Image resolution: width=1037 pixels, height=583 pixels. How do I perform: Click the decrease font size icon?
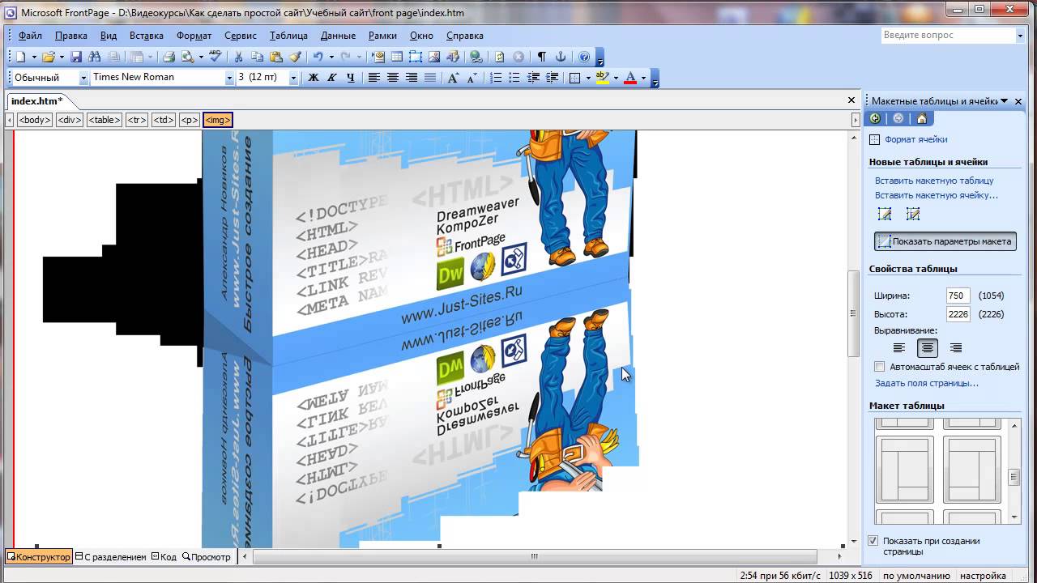point(472,78)
